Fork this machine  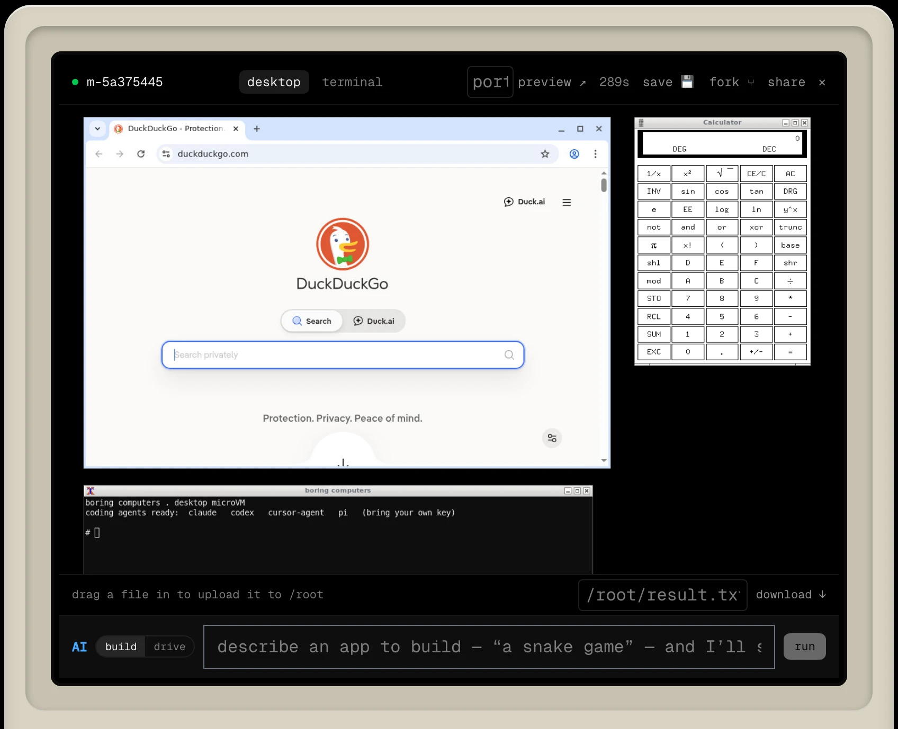(x=731, y=82)
